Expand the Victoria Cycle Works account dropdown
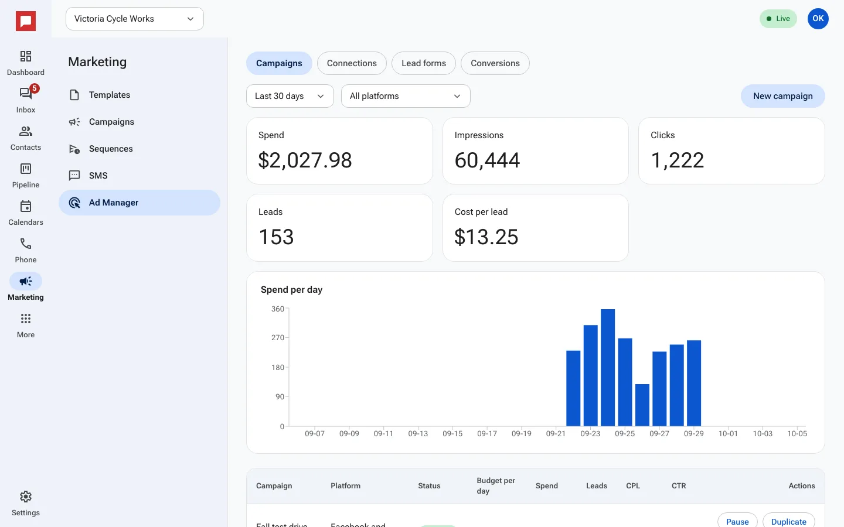 point(135,19)
